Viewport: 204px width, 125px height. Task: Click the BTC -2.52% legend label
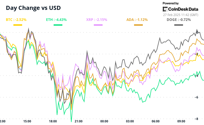pos(16,20)
